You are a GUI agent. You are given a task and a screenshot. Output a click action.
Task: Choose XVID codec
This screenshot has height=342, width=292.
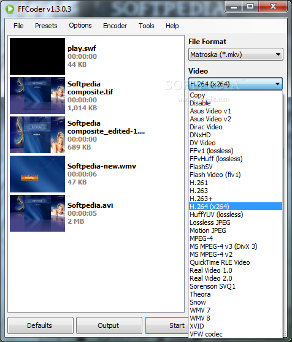tap(236, 326)
